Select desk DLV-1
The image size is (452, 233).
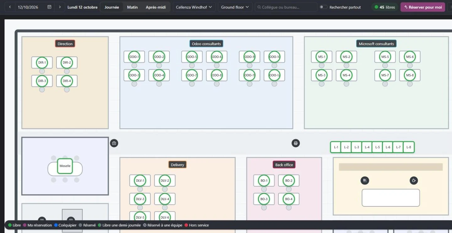(140, 180)
